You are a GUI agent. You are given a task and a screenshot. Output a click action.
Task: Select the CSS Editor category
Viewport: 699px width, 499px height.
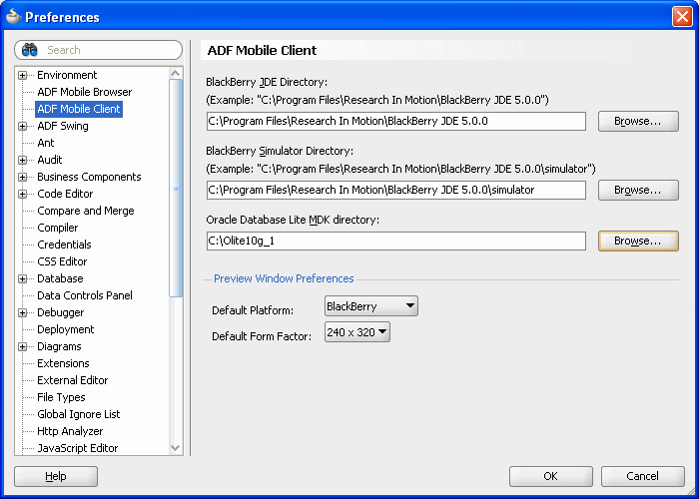coord(62,261)
